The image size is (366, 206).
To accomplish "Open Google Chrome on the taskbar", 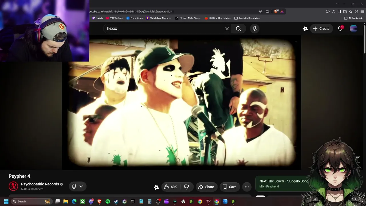I will coord(200,201).
